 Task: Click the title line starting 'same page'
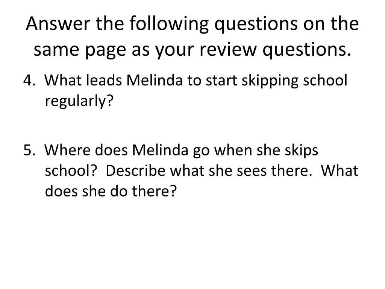[x=192, y=49]
